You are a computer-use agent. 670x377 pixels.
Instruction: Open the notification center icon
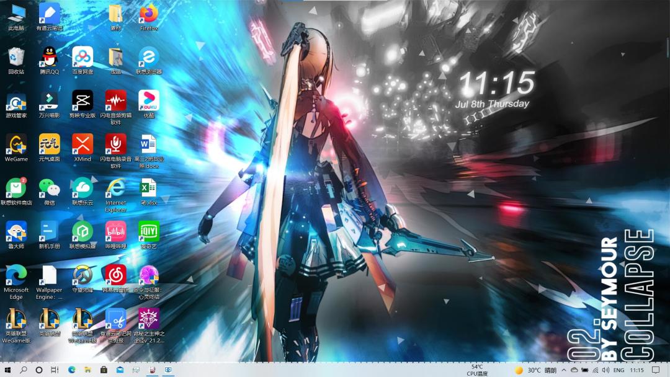click(x=656, y=370)
